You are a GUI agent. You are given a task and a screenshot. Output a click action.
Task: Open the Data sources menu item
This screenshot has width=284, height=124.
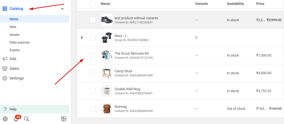click(x=19, y=42)
